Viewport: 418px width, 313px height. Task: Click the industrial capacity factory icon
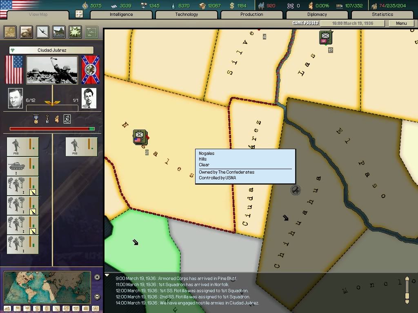coord(374,6)
